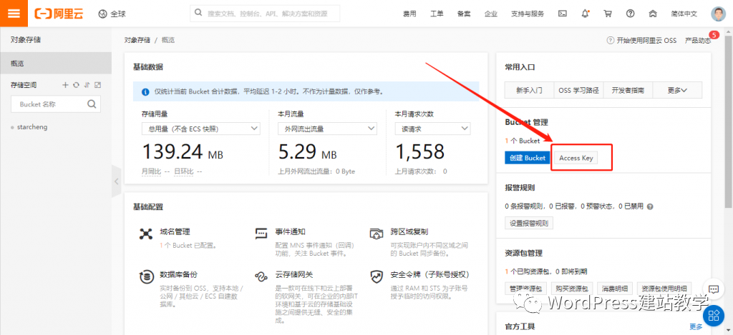
Task: Collapse the left sidebar with the arrow handle
Action: (x=117, y=181)
